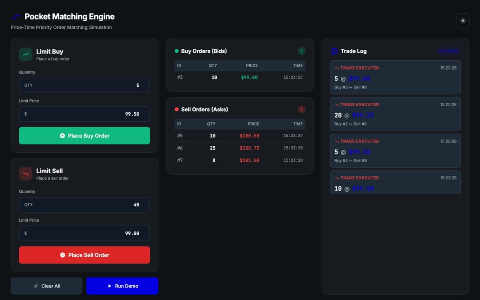The height and width of the screenshot is (300, 480).
Task: Focus the Limit Sell price field
Action: click(84, 233)
